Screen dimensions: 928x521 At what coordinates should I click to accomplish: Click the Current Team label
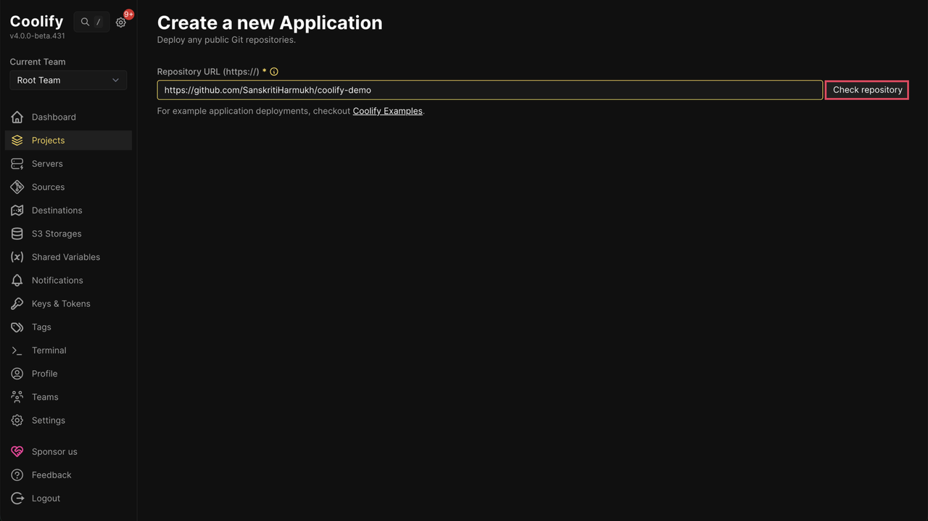(x=38, y=62)
